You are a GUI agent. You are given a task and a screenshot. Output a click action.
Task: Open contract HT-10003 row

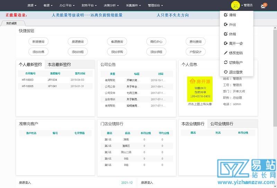point(55,80)
